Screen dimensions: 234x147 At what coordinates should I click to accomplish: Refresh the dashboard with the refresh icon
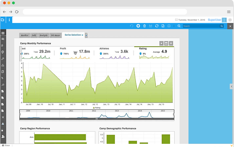(x=157, y=26)
